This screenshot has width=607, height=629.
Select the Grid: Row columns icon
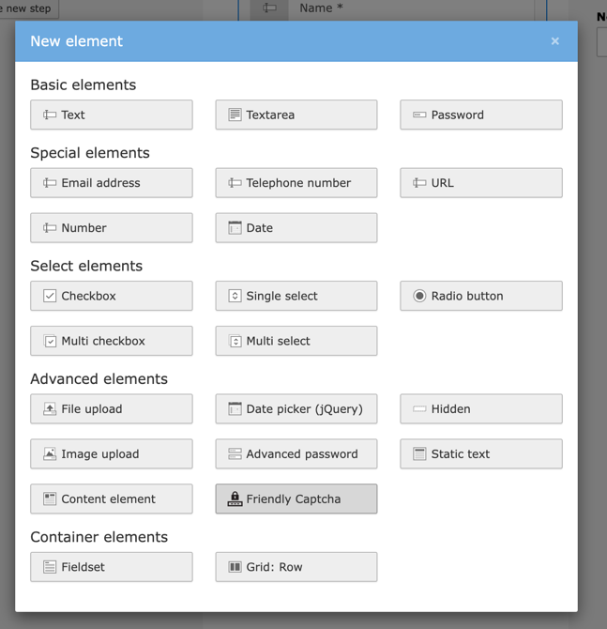click(x=235, y=567)
